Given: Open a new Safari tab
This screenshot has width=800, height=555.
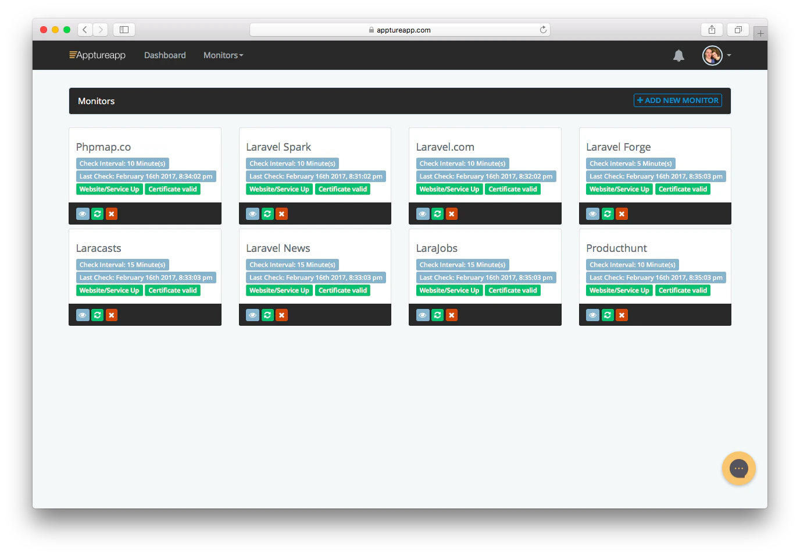Looking at the screenshot, I should point(760,34).
